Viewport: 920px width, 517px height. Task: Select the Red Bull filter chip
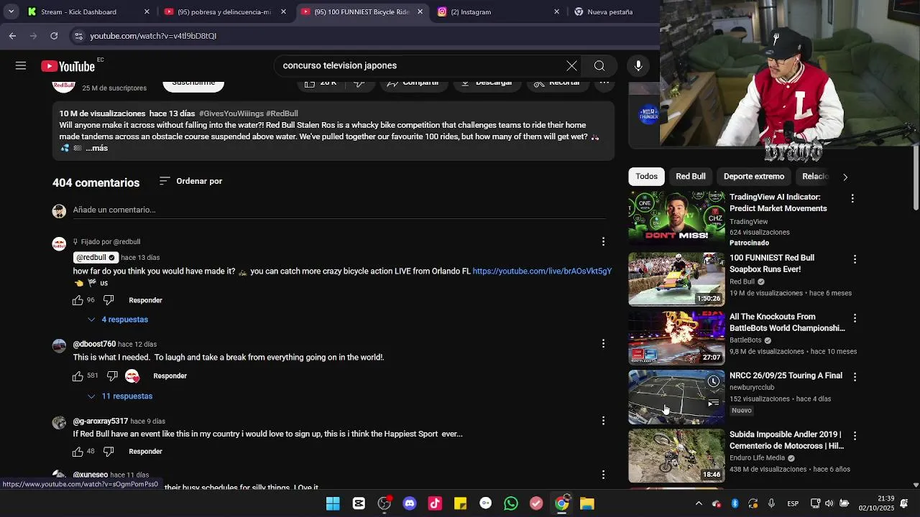click(691, 177)
